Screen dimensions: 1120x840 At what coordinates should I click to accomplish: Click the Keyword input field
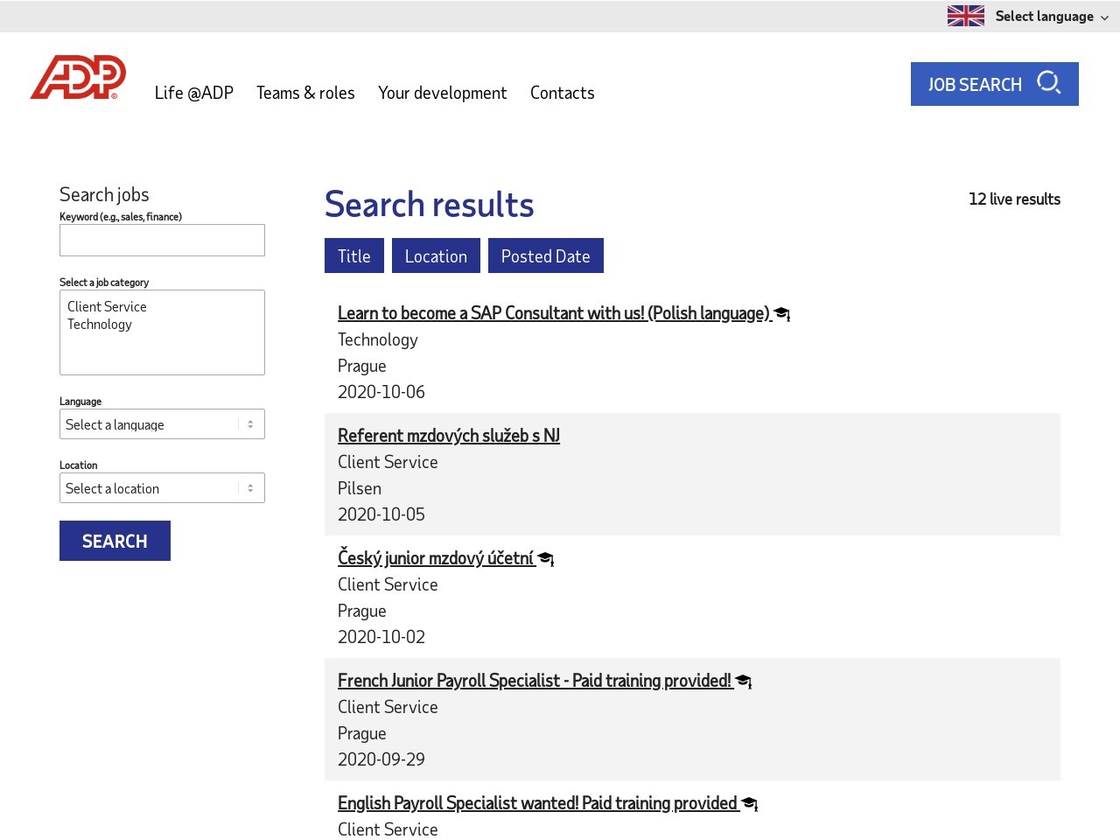pyautogui.click(x=162, y=241)
